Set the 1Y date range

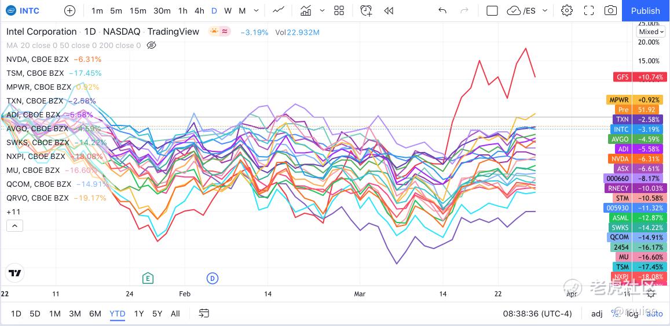(139, 314)
